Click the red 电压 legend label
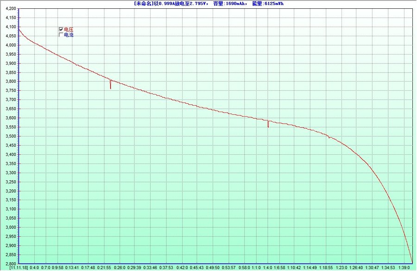 [68, 29]
